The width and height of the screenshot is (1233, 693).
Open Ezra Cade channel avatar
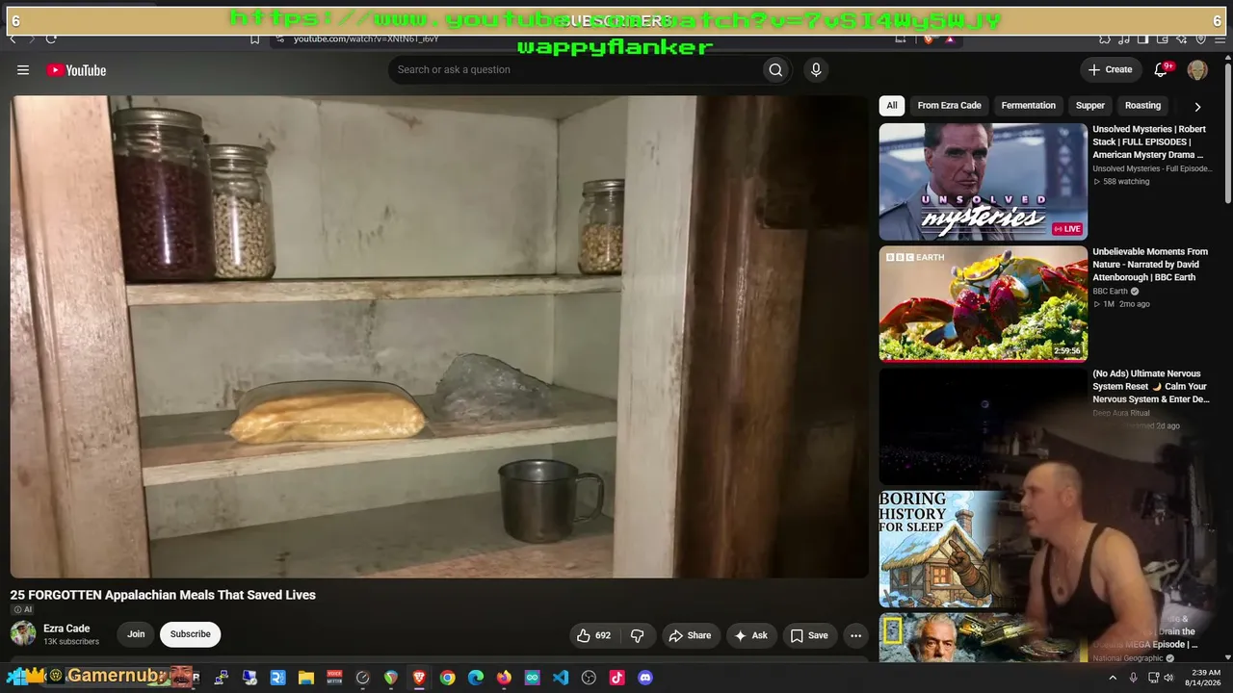[23, 633]
